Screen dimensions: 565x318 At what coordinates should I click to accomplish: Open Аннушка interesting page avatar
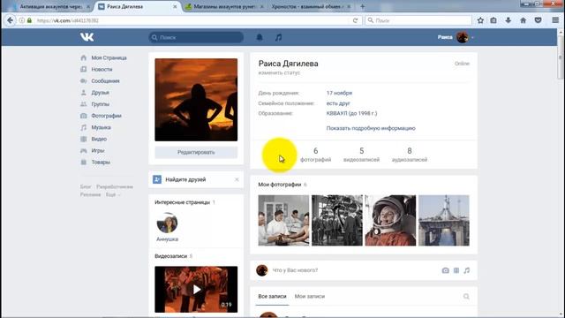[x=167, y=223]
